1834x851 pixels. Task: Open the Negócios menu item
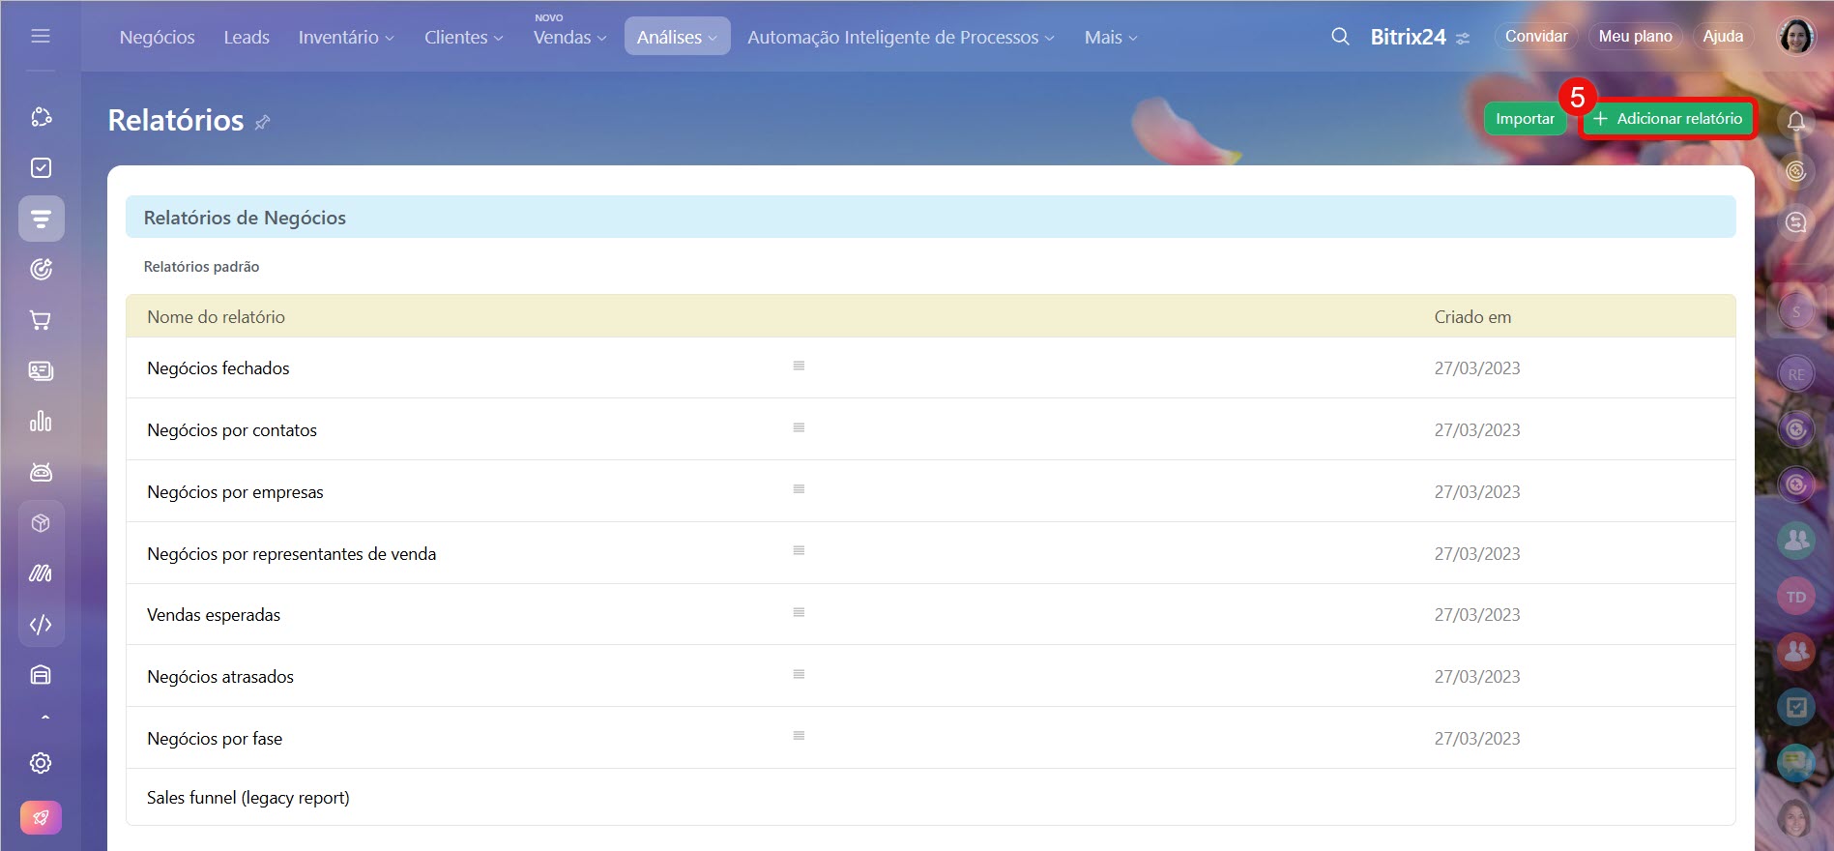(x=157, y=37)
